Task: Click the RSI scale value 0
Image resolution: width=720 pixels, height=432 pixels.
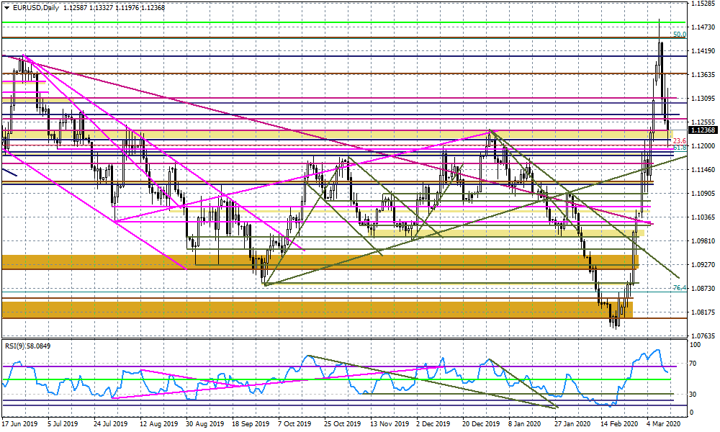Action: tap(692, 413)
